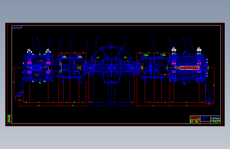The width and height of the screenshot is (230, 149).
Task: Click the title block in the bottom-right corner
Action: (205, 120)
